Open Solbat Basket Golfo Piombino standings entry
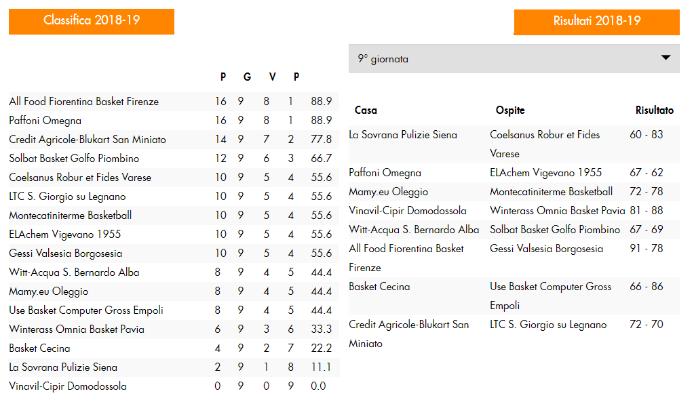The width and height of the screenshot is (694, 404). click(174, 158)
